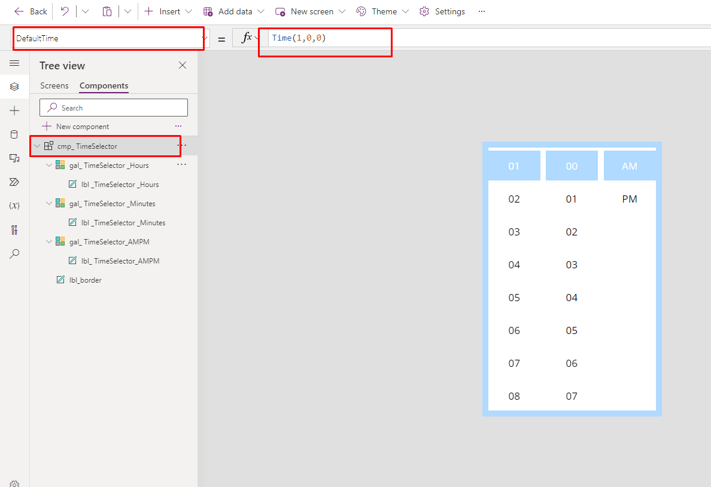Open Advanced tools in the sidebar
Screen dimensions: 711x487
pyautogui.click(x=14, y=229)
